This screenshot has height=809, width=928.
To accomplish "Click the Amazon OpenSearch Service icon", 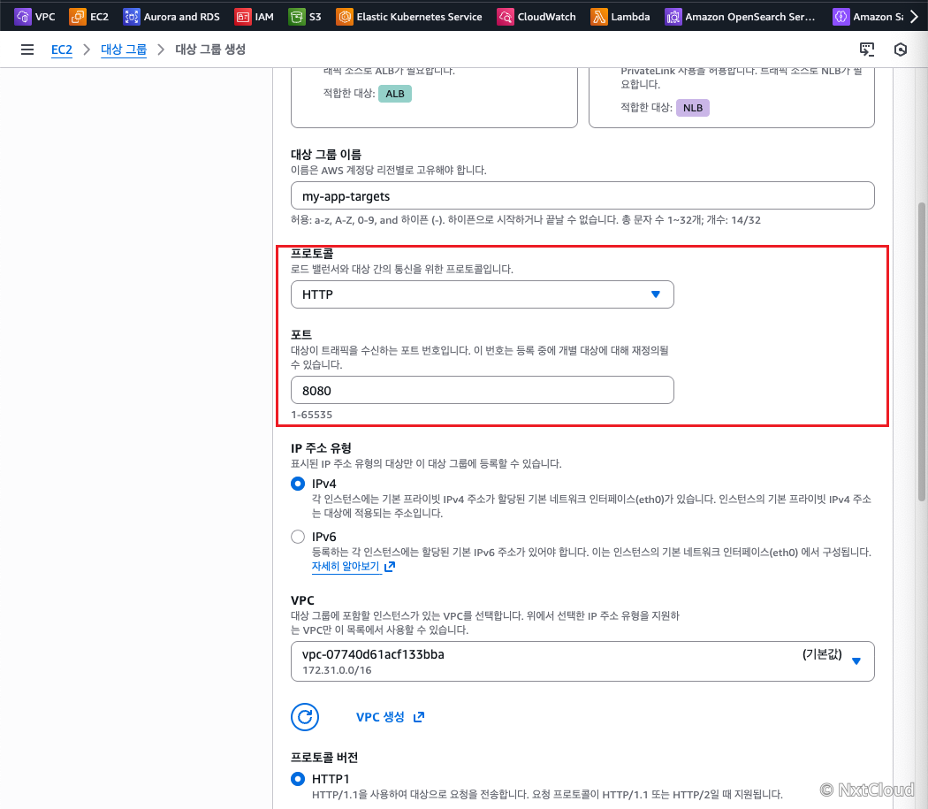I will tap(673, 17).
